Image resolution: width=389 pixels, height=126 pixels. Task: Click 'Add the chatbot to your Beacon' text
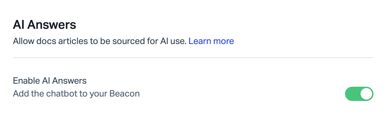pyautogui.click(x=76, y=94)
